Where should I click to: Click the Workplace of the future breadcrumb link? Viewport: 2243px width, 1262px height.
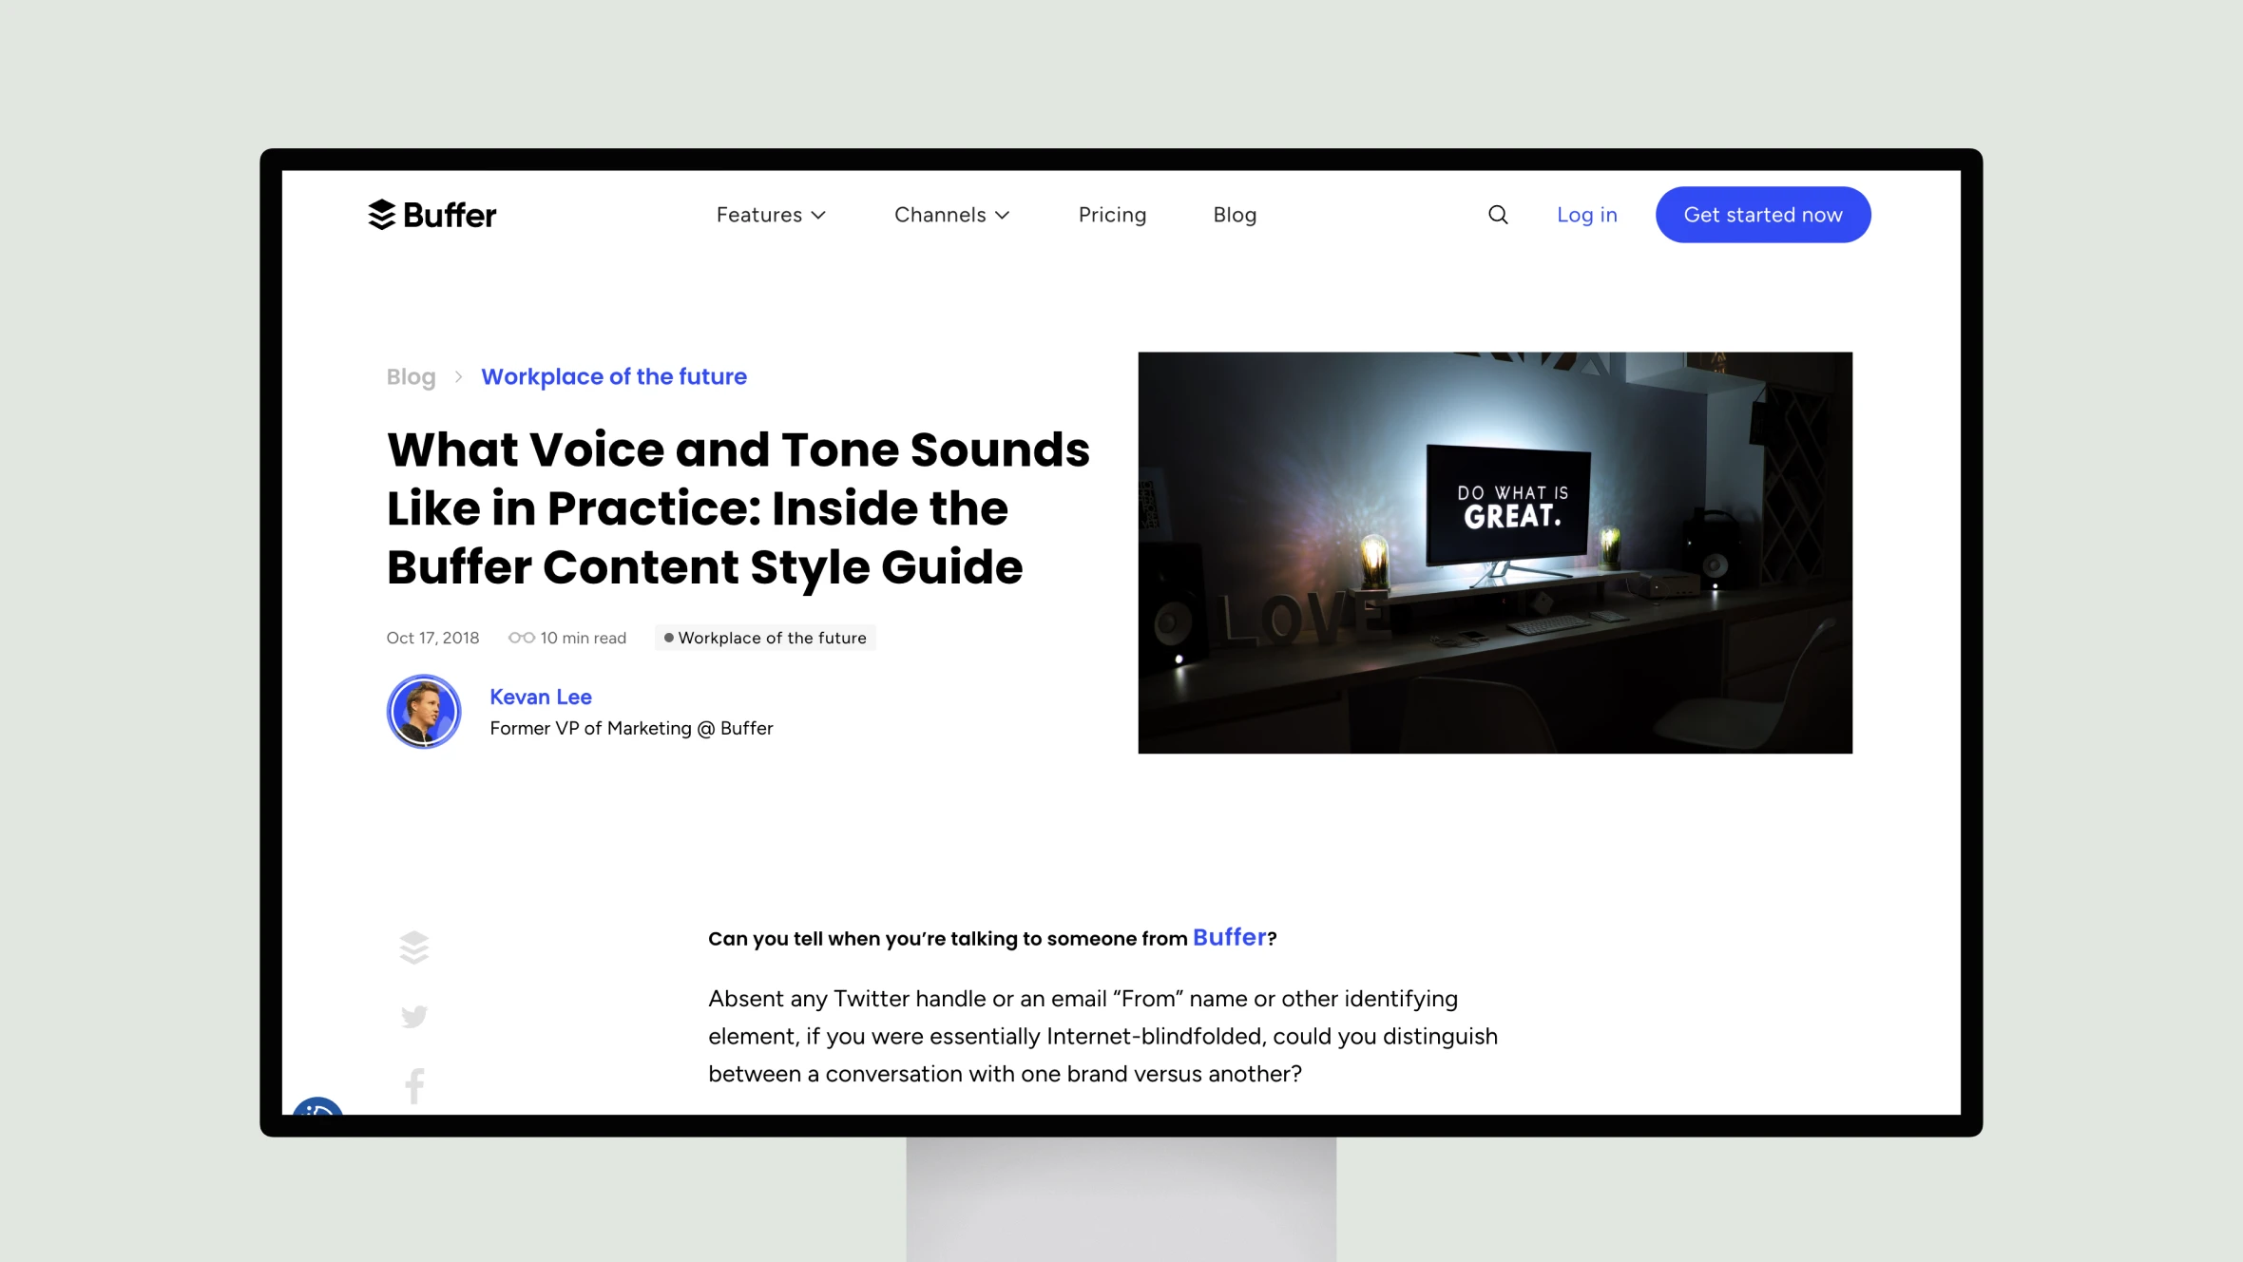click(x=615, y=376)
